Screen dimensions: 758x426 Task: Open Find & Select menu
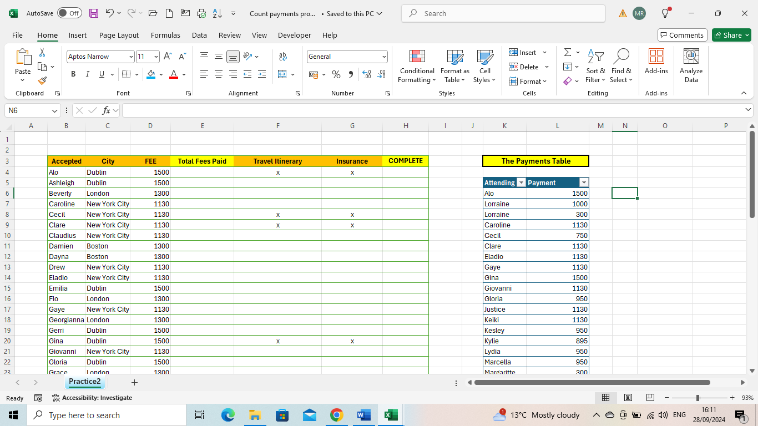[x=621, y=67]
